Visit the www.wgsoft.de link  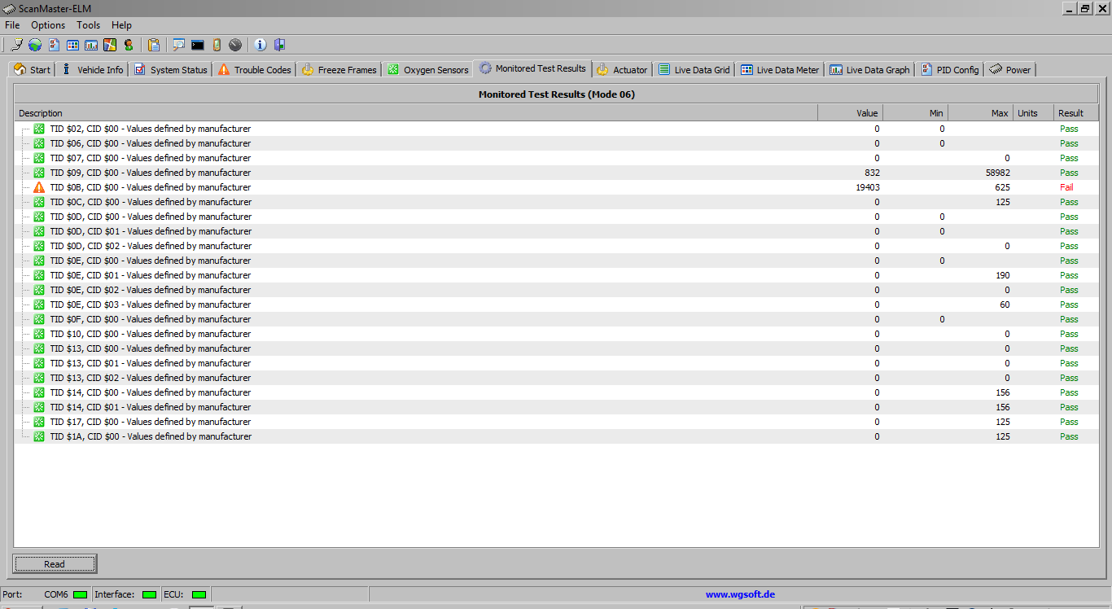click(x=740, y=594)
